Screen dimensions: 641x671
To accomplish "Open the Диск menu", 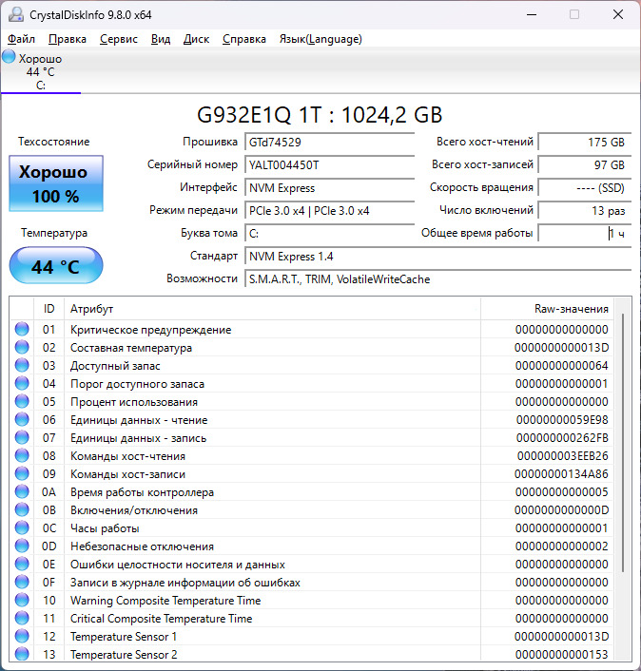I will 196,39.
